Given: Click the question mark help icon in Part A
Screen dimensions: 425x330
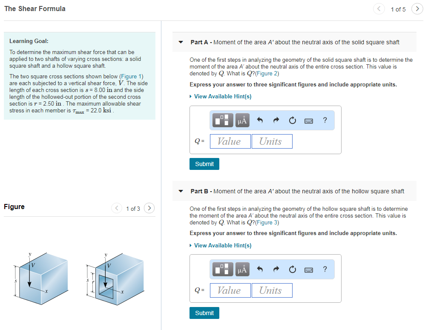Looking at the screenshot, I should coord(325,120).
